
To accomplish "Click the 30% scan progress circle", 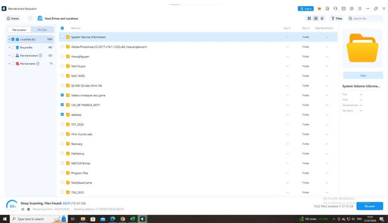I will [x=12, y=206].
